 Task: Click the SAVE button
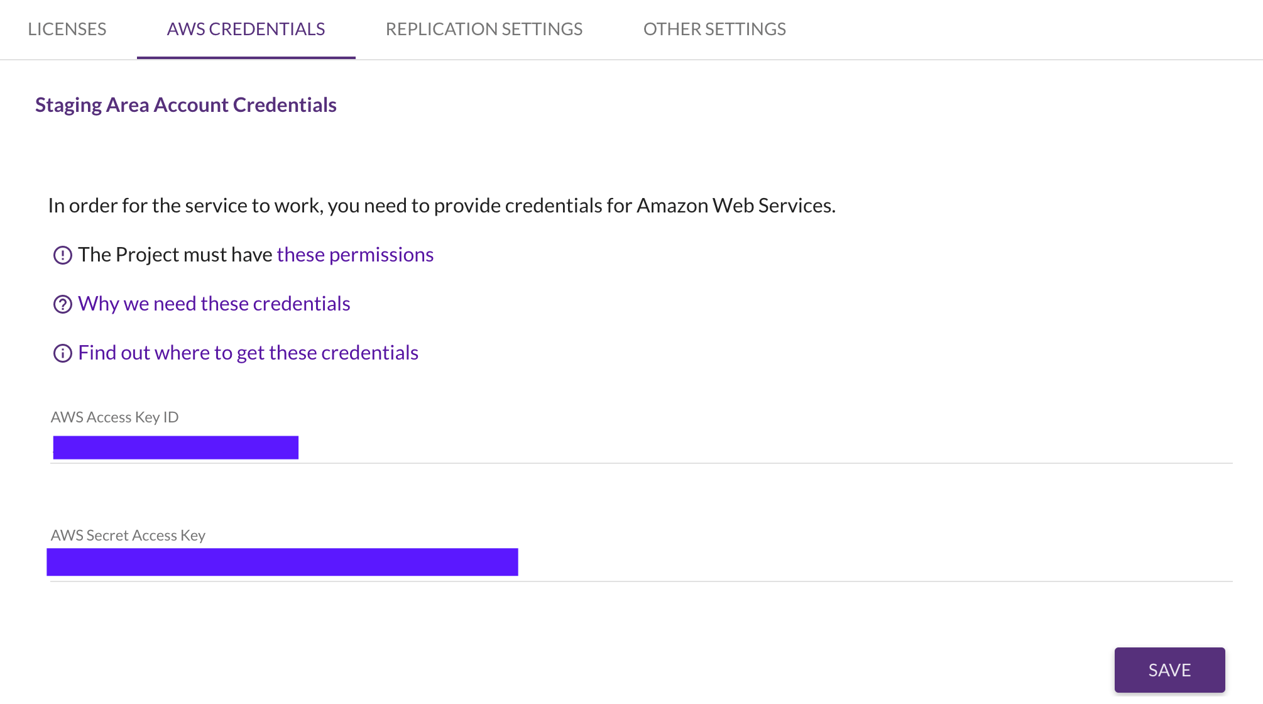(x=1169, y=669)
